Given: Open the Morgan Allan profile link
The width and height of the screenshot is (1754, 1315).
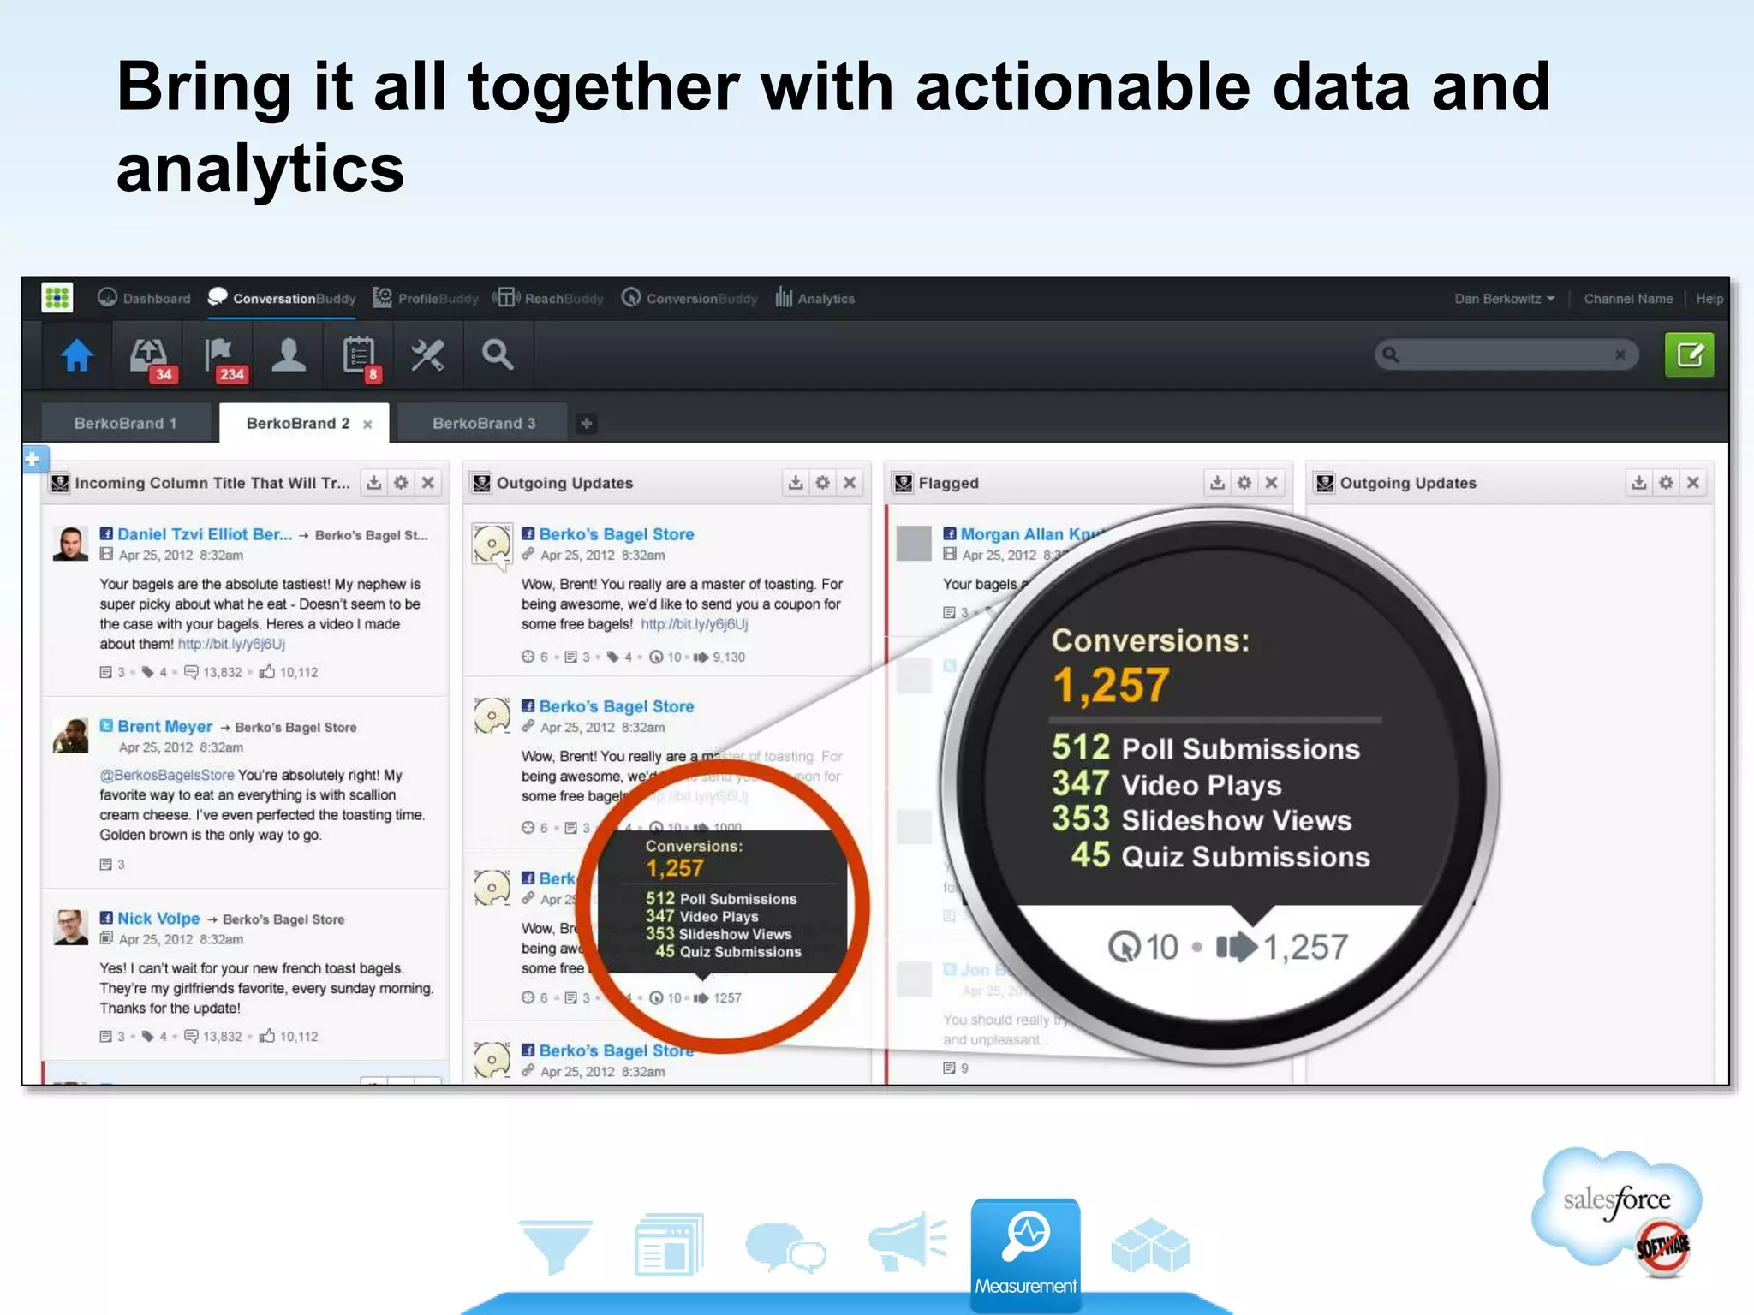Looking at the screenshot, I should [x=1032, y=534].
